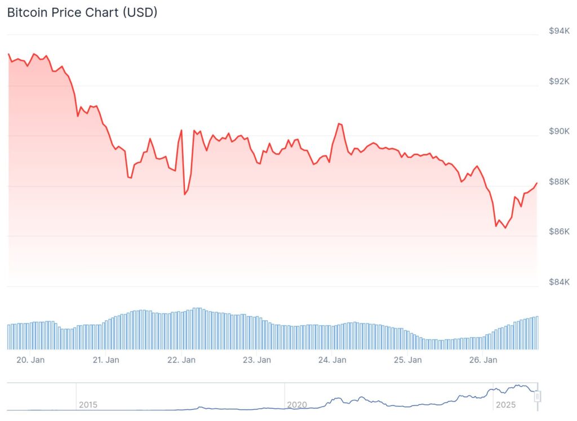The width and height of the screenshot is (577, 421).
Task: Click the $92K price axis label
Action: [x=560, y=81]
